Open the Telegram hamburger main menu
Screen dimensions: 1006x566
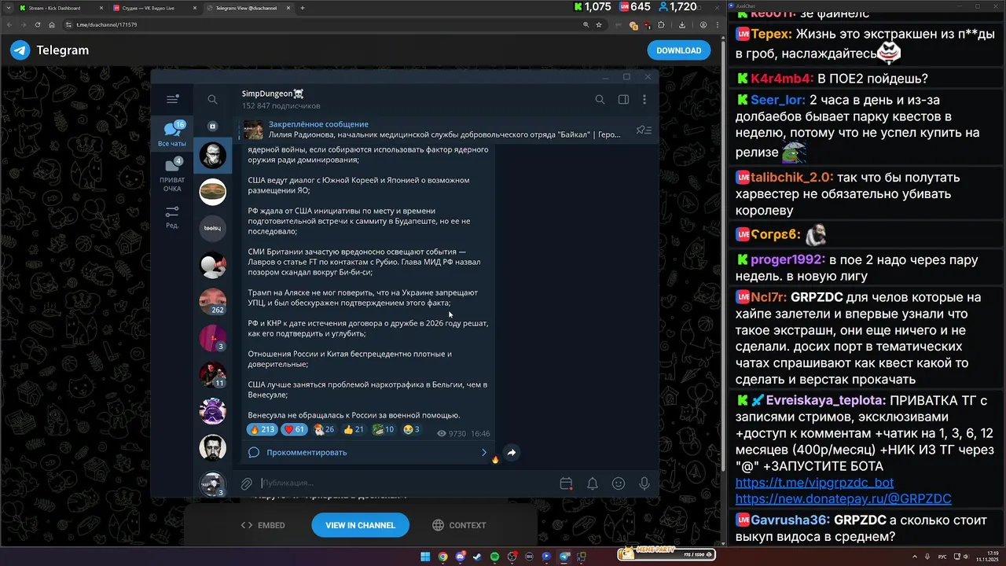pyautogui.click(x=172, y=99)
